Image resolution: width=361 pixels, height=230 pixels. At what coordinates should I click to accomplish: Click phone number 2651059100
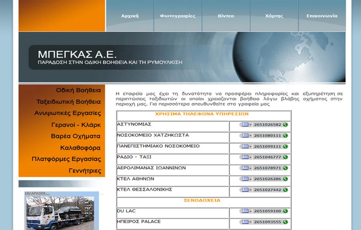[x=268, y=211]
